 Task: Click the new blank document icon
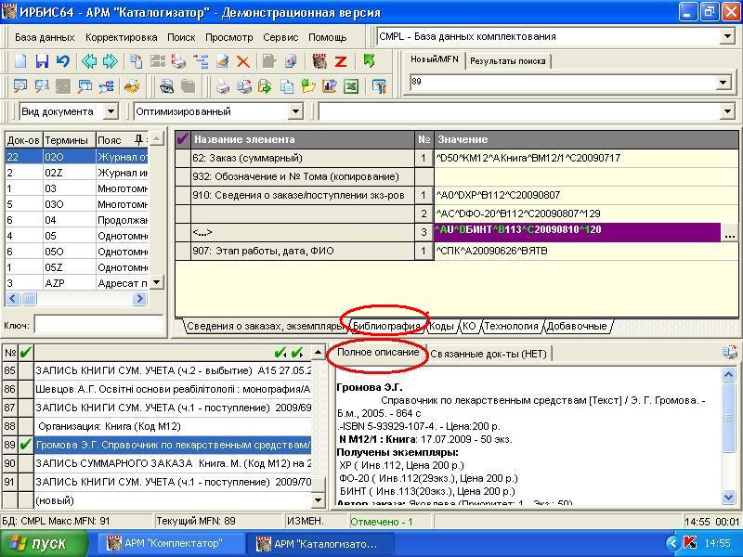click(x=20, y=61)
